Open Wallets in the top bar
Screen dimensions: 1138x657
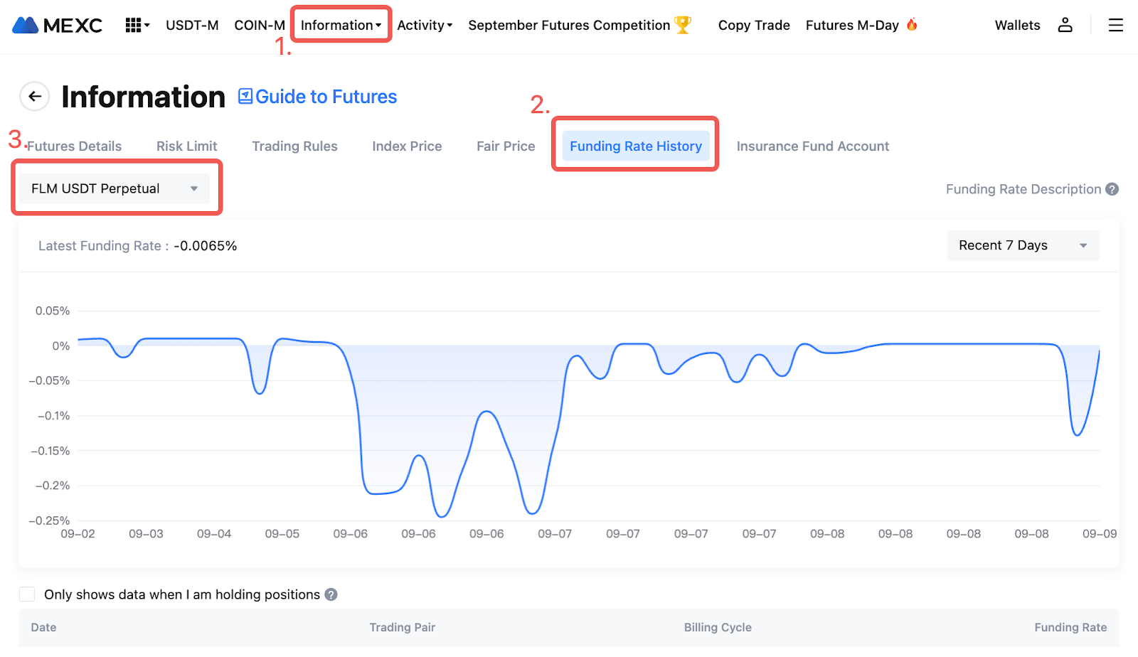pyautogui.click(x=1017, y=26)
